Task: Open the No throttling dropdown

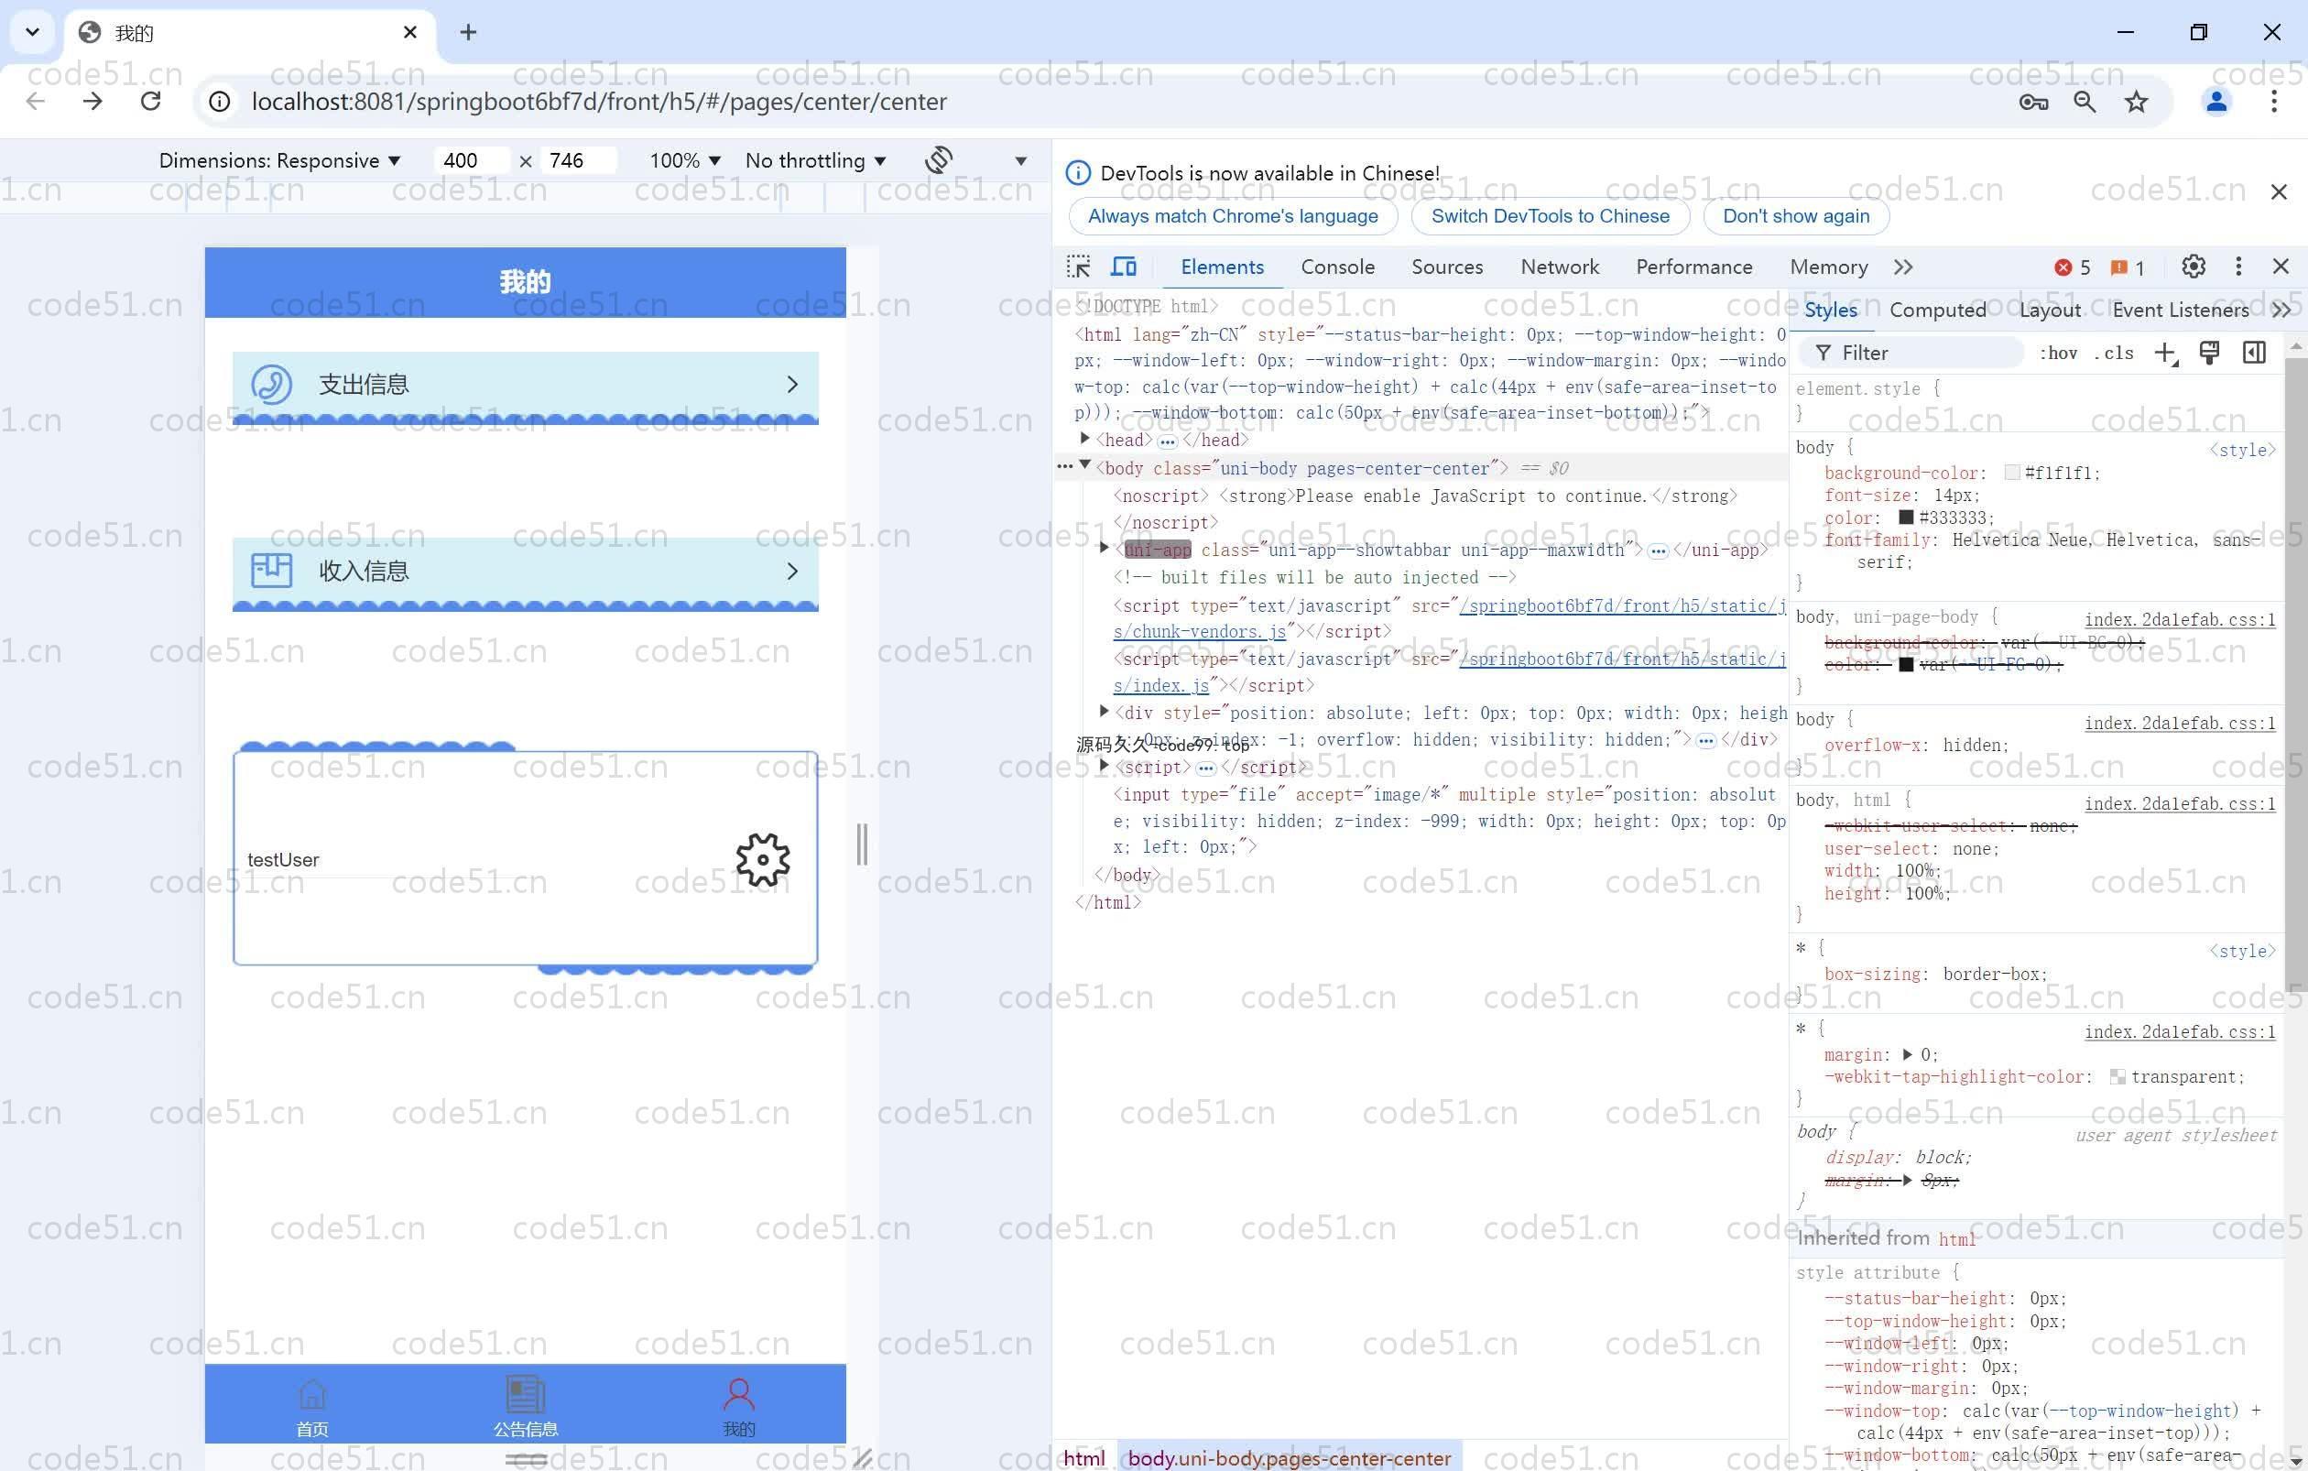Action: pyautogui.click(x=816, y=160)
